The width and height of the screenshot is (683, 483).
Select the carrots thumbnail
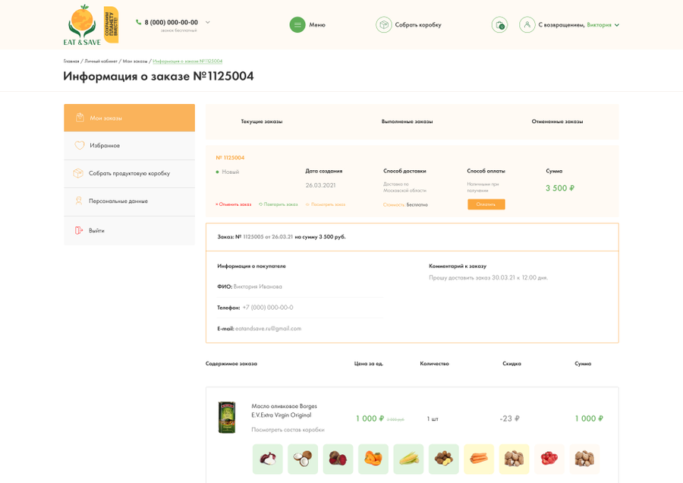[479, 459]
